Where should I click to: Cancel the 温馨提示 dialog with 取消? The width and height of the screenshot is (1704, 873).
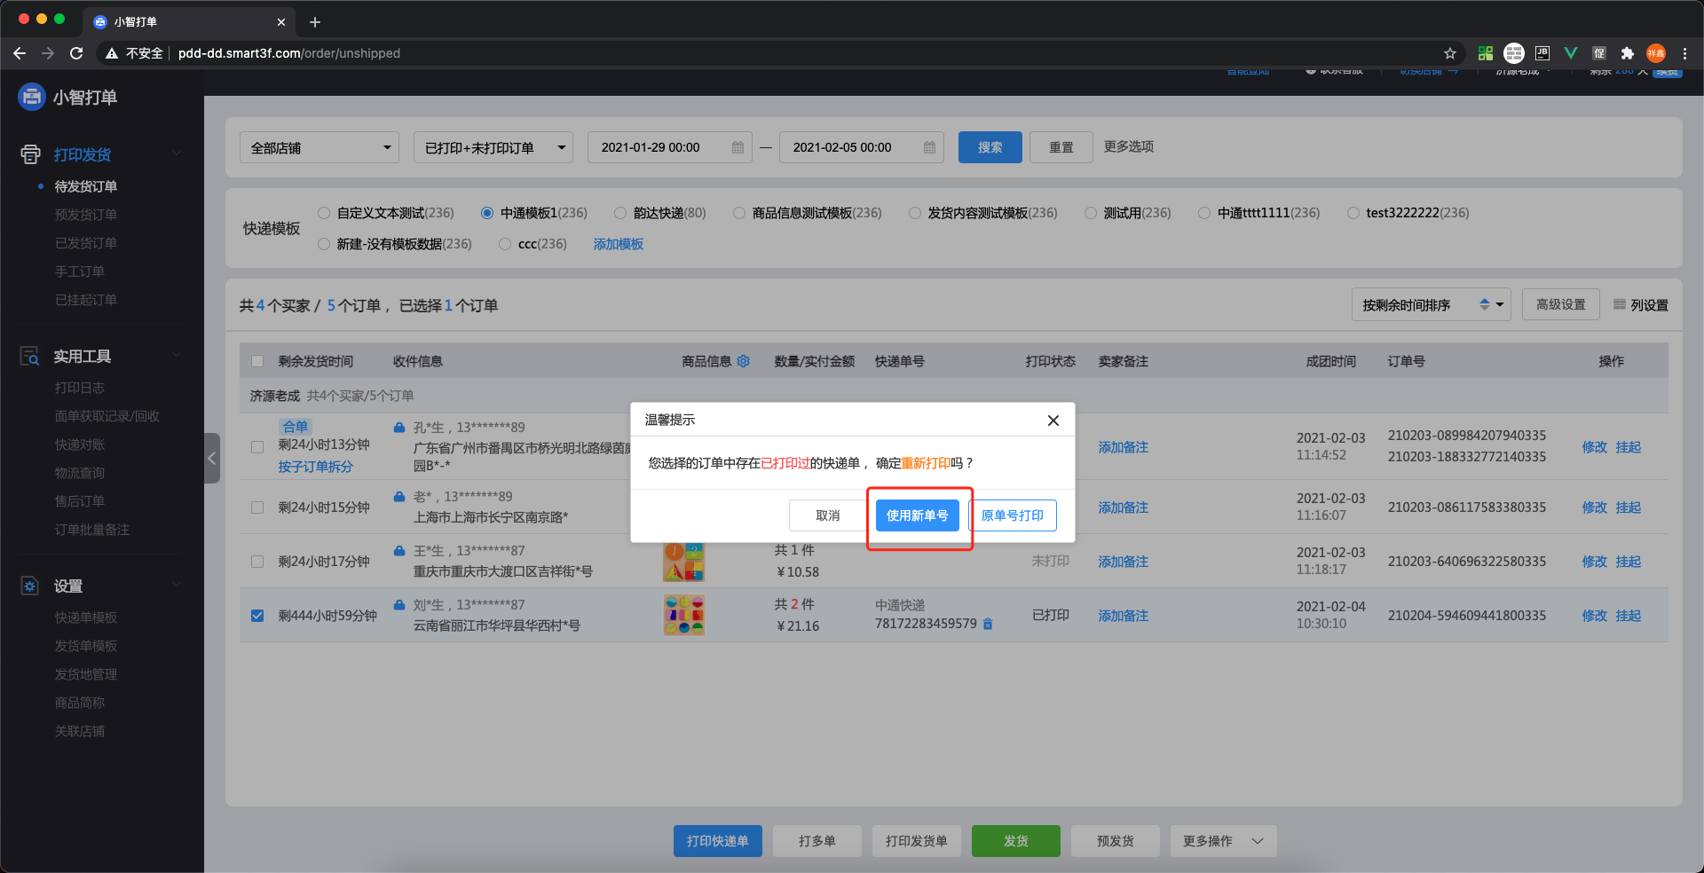(x=827, y=515)
